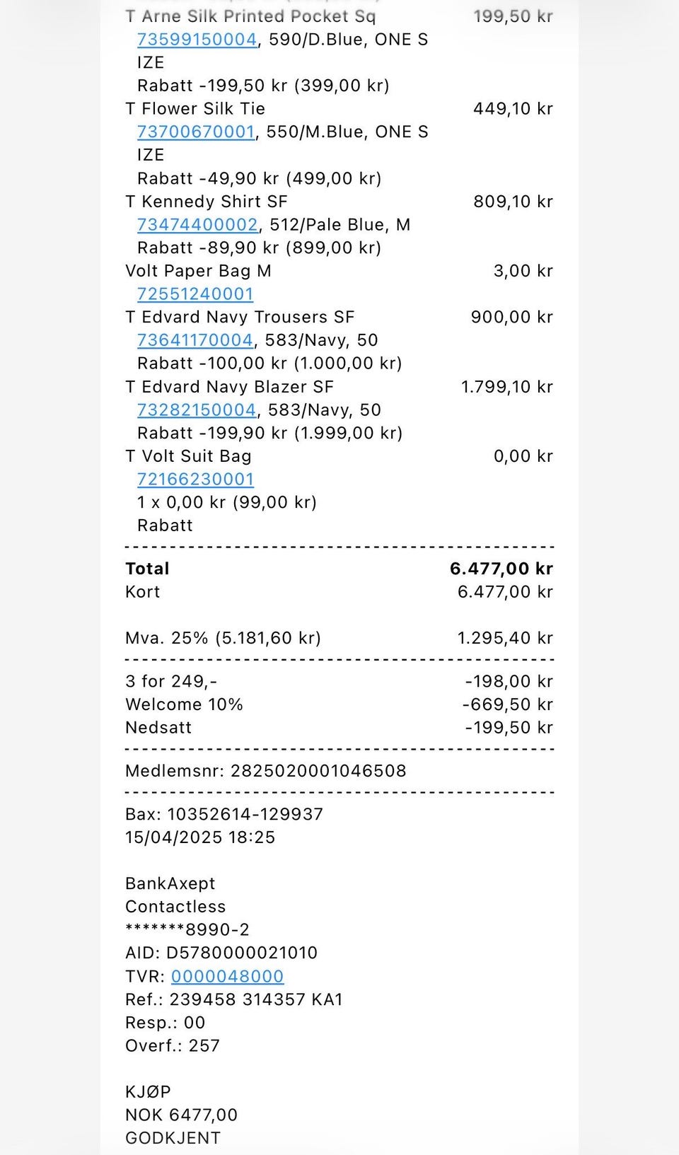The width and height of the screenshot is (679, 1155).
Task: Select the T Edvard Navy Blazer SF price
Action: point(507,387)
